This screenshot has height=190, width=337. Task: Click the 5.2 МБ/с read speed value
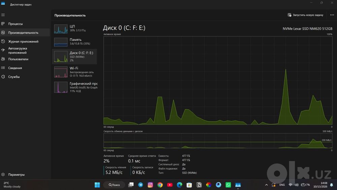[114, 173]
